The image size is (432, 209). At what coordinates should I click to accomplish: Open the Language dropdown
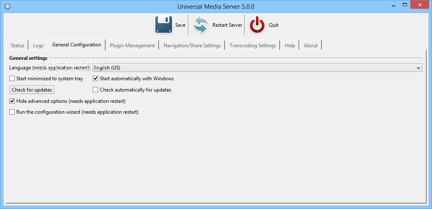click(258, 68)
